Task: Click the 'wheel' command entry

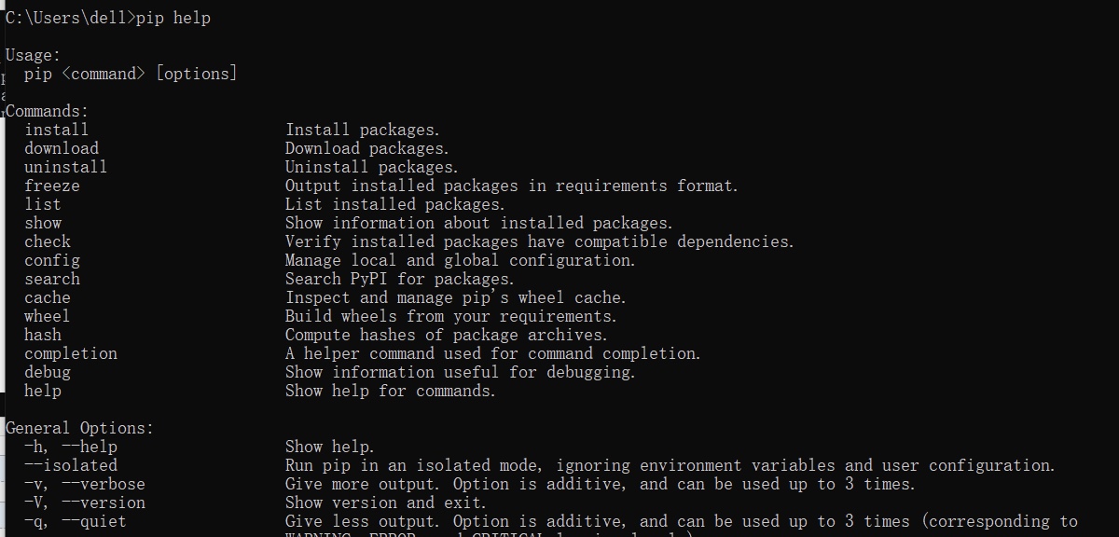Action: pyautogui.click(x=48, y=316)
